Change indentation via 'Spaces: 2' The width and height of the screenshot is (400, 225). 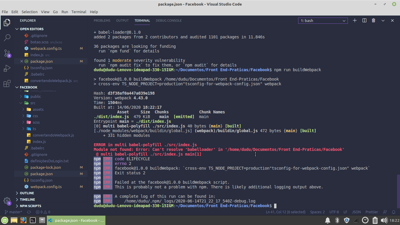317,212
